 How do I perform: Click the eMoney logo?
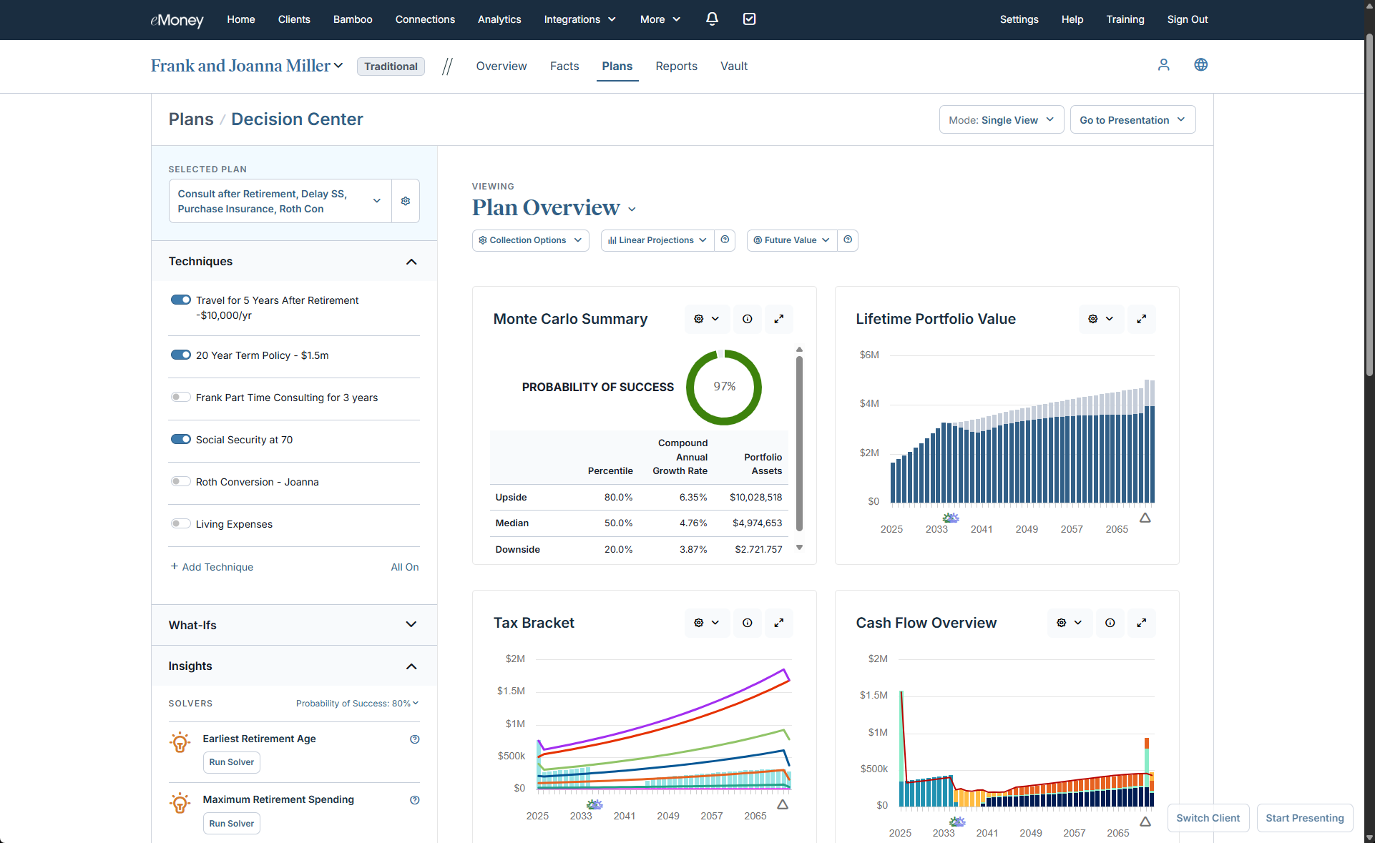[x=176, y=20]
